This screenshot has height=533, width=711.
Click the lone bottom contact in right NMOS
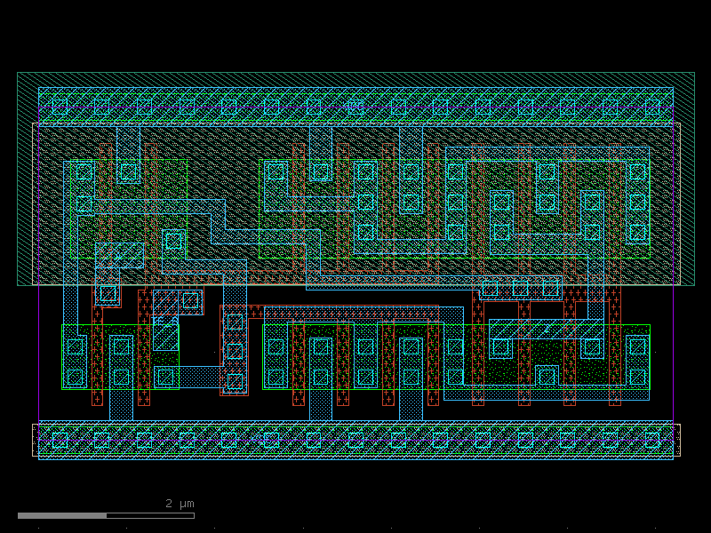coord(547,377)
